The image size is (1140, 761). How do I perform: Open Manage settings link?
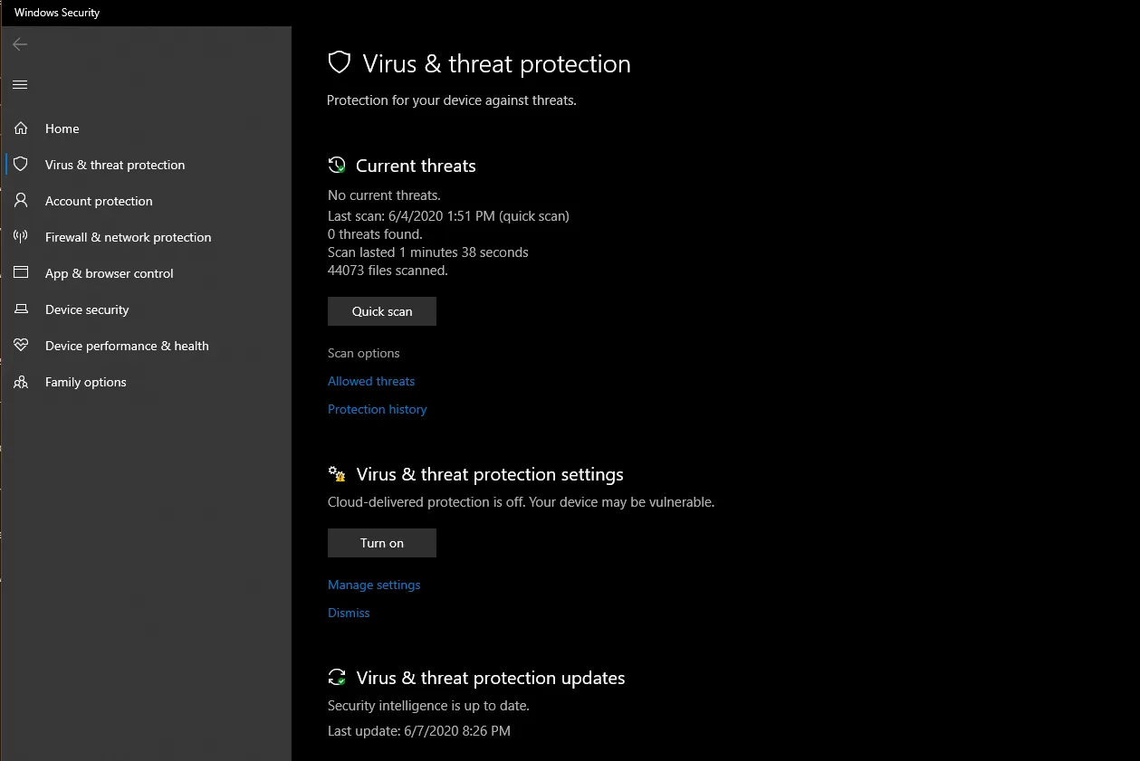pyautogui.click(x=374, y=585)
